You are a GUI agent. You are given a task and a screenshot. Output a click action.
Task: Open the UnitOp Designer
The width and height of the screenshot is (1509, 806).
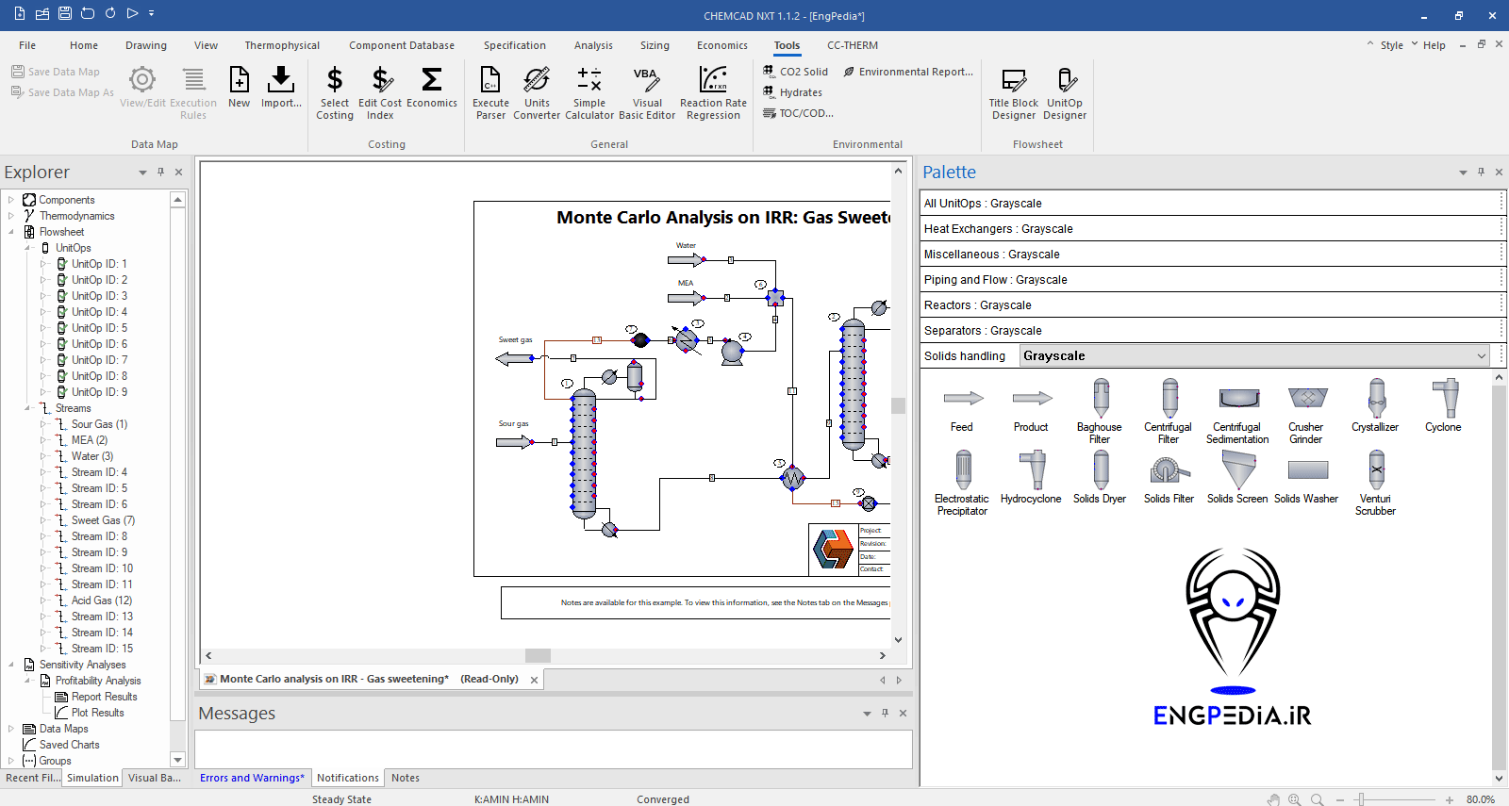coord(1065,92)
